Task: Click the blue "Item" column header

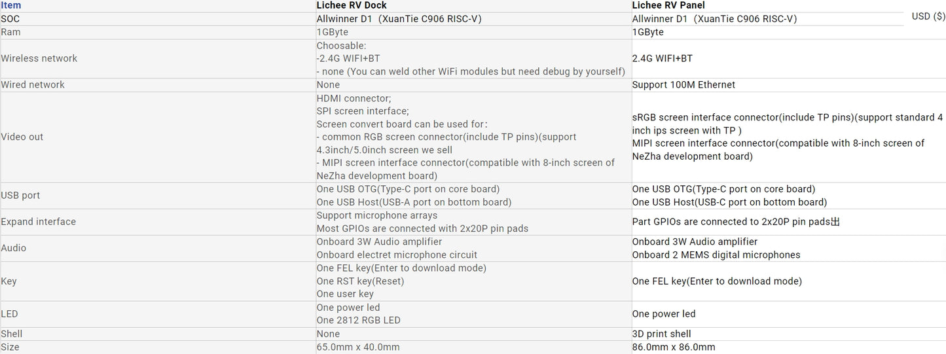Action: tap(11, 5)
